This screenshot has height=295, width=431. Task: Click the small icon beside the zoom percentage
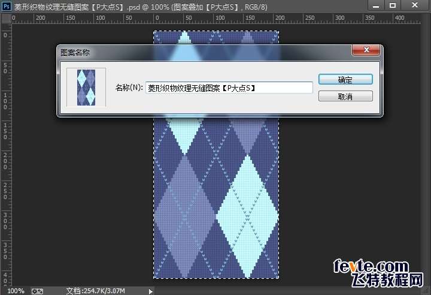37,291
